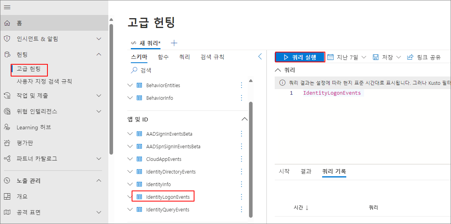Viewport: 451px width, 224px height.
Task: Click the schema list vertical scrollbar
Action: (251, 159)
